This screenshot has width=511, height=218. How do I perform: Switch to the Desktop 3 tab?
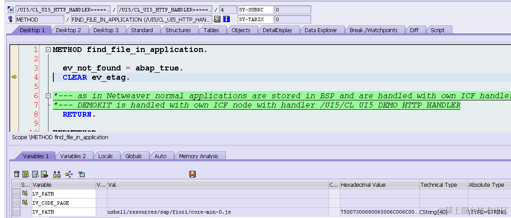coord(106,30)
